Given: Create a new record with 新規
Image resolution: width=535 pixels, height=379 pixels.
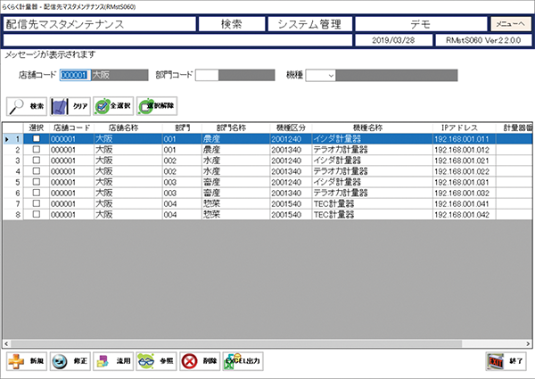Looking at the screenshot, I should pyautogui.click(x=27, y=361).
